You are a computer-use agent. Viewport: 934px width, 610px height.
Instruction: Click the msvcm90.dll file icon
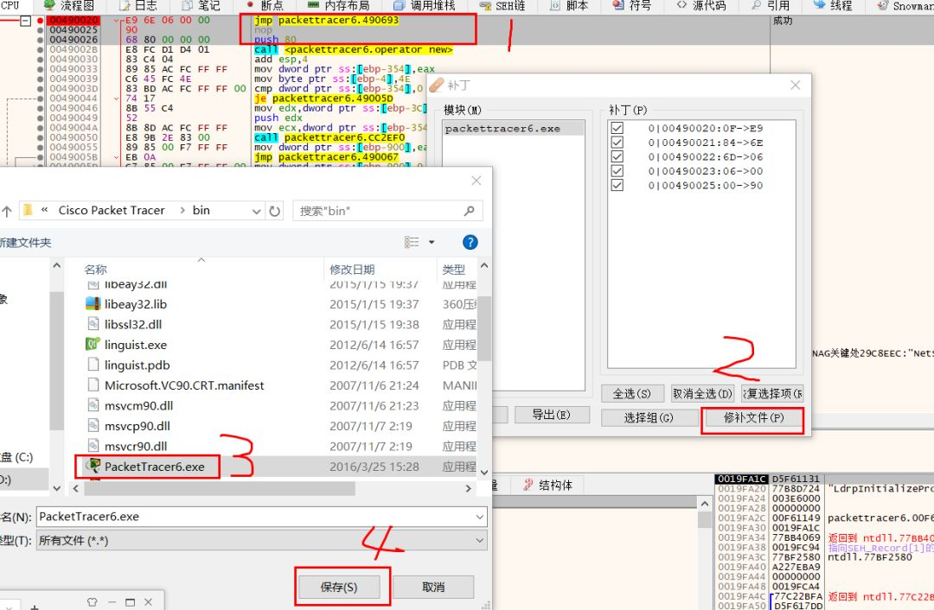[93, 405]
